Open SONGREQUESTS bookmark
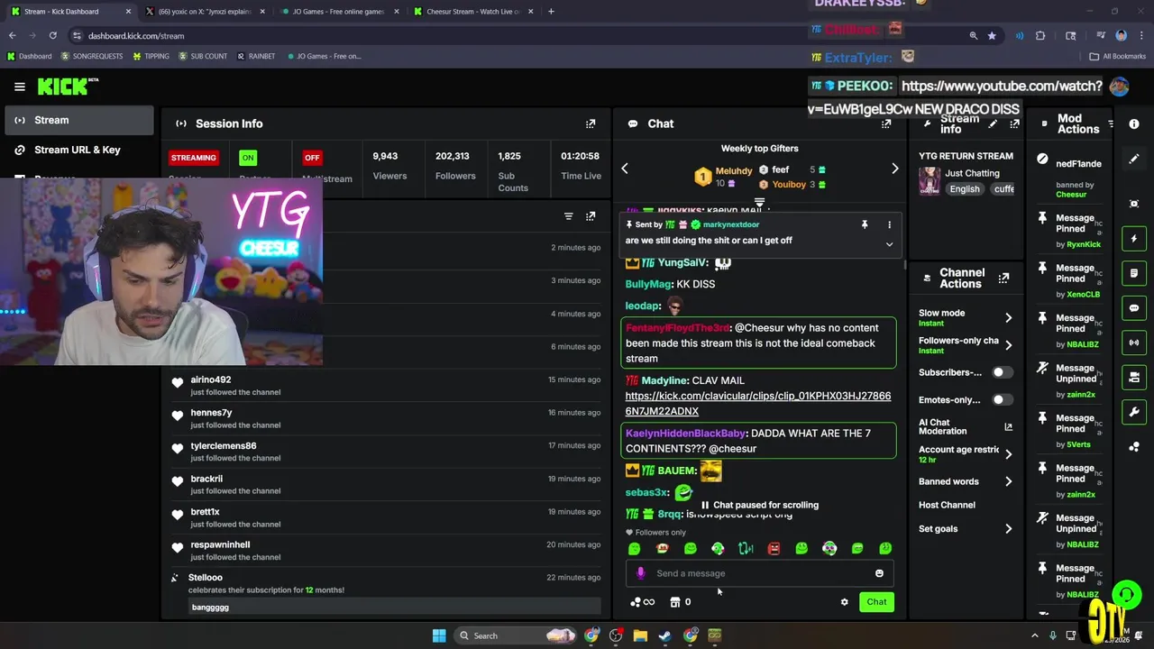The height and width of the screenshot is (649, 1154). click(91, 56)
